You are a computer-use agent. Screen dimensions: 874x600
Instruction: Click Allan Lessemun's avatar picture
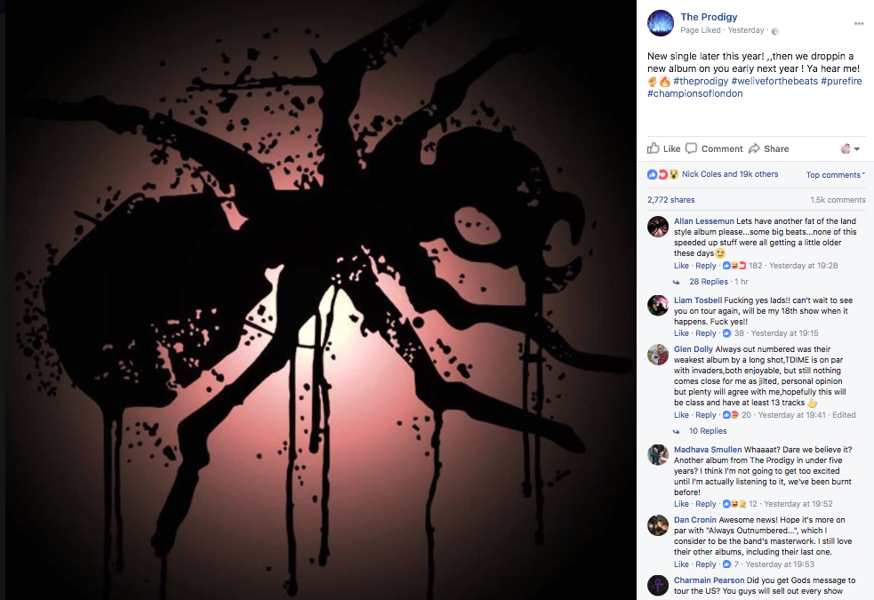(x=658, y=227)
